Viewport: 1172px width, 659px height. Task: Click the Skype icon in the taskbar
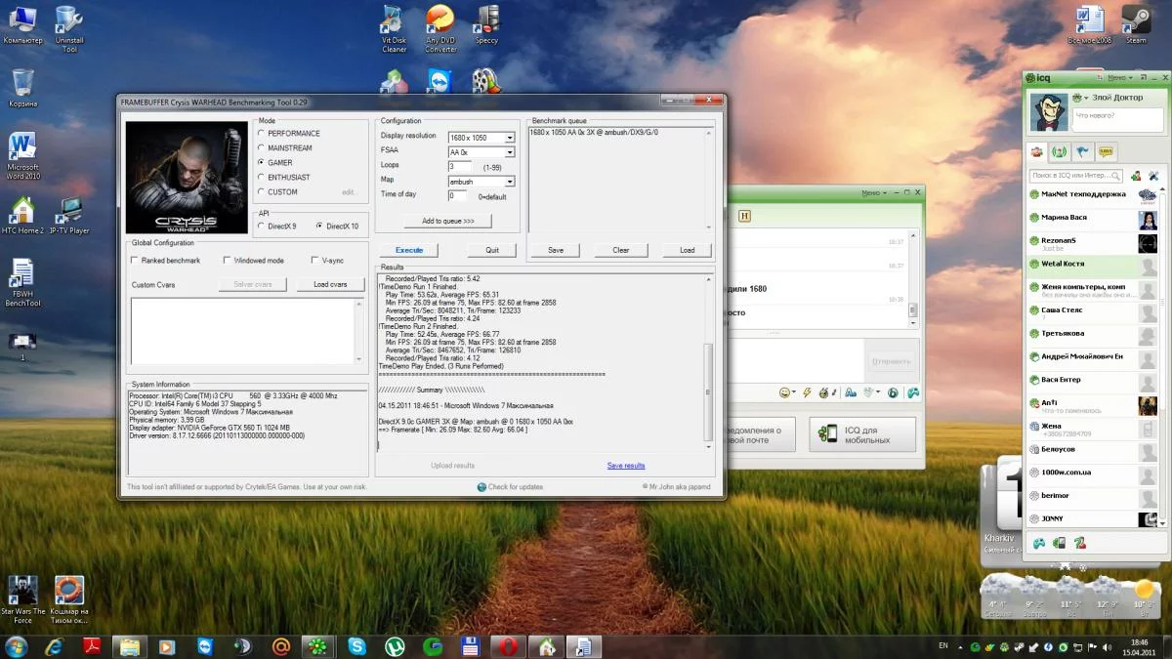pyautogui.click(x=356, y=646)
